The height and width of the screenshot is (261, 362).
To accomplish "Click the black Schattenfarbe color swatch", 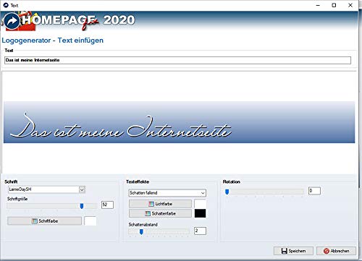I will (x=201, y=213).
